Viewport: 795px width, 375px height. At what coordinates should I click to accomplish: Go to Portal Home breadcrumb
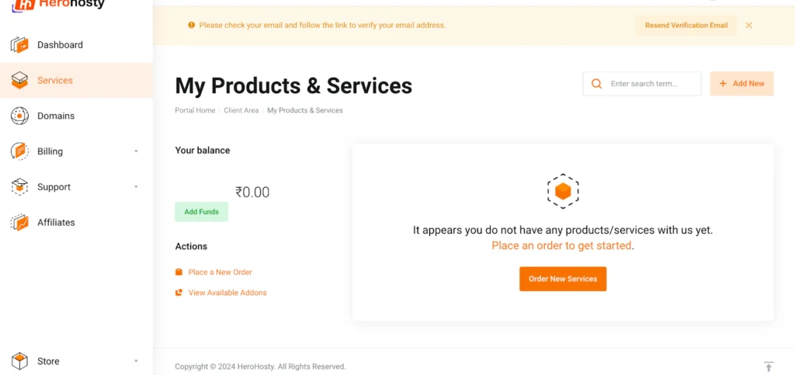195,110
